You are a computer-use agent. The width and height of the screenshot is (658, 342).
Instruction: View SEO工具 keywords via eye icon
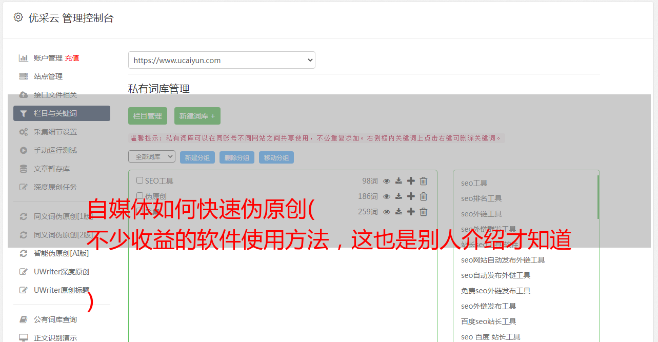pos(387,181)
